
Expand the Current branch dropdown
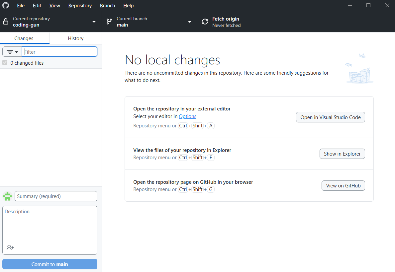[149, 22]
